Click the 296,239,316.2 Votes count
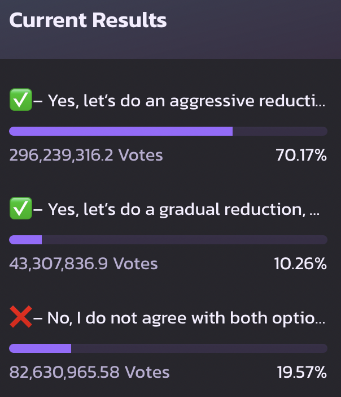Viewport: 341px width, 397px height. 86,155
